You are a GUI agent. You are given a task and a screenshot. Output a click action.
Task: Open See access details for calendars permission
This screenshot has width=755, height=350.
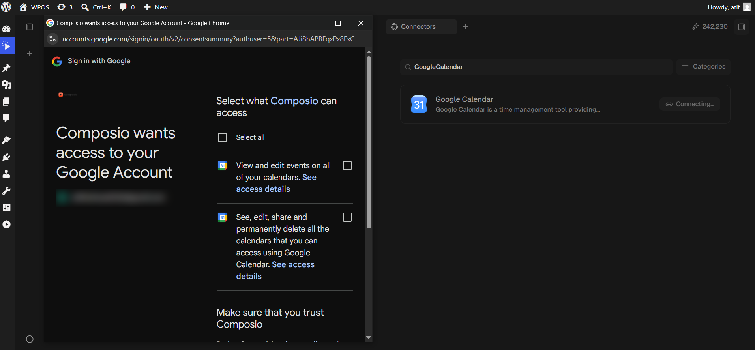275,270
